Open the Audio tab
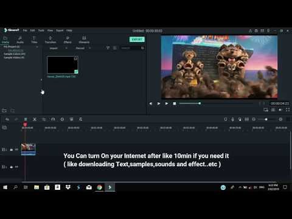Screen dimensions: 292x219 tap(20, 40)
